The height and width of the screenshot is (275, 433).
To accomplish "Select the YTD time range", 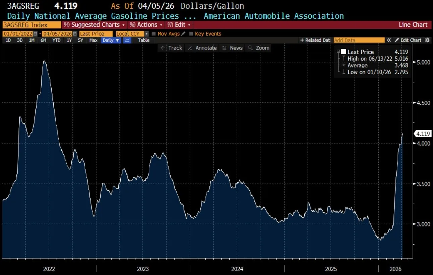I will 57,40.
